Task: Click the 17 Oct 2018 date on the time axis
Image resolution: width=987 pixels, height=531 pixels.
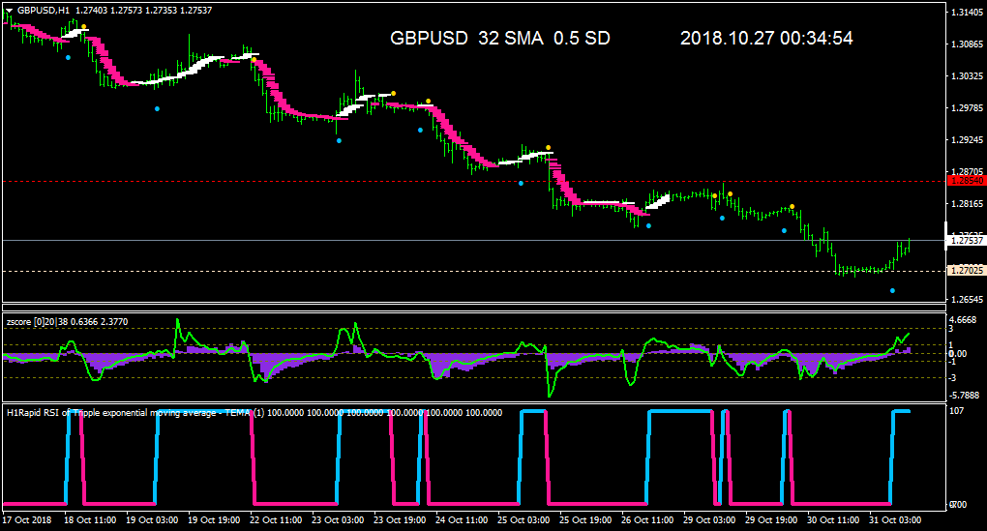Action: [27, 520]
